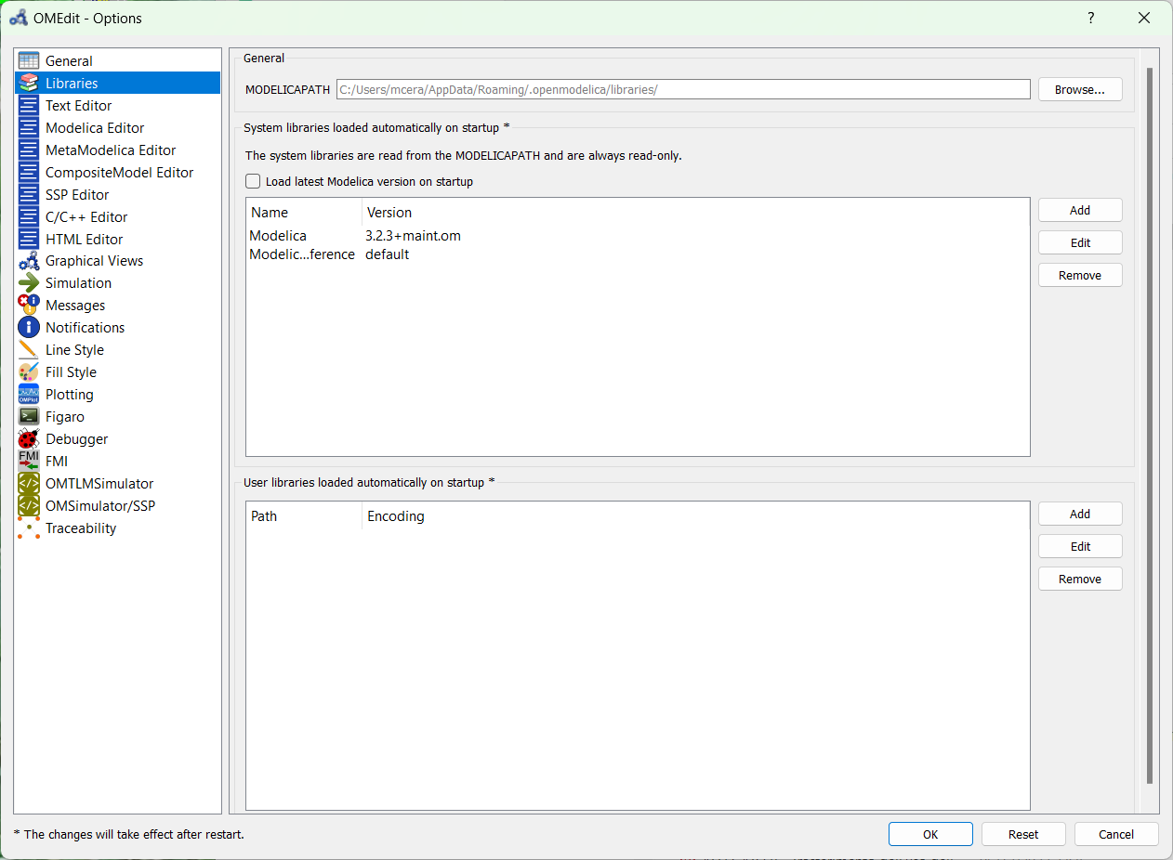
Task: Click the Fill Style palette icon
Action: click(x=29, y=372)
